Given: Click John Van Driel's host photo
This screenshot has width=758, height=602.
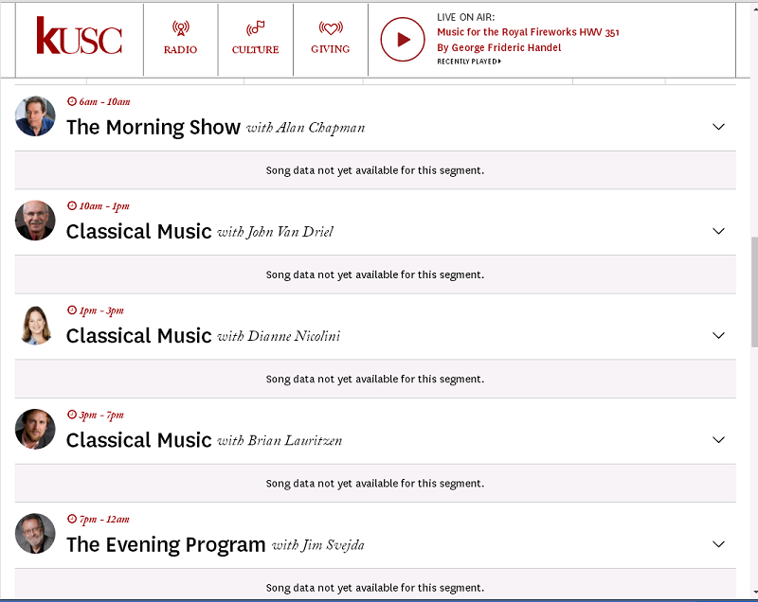Looking at the screenshot, I should [x=35, y=221].
